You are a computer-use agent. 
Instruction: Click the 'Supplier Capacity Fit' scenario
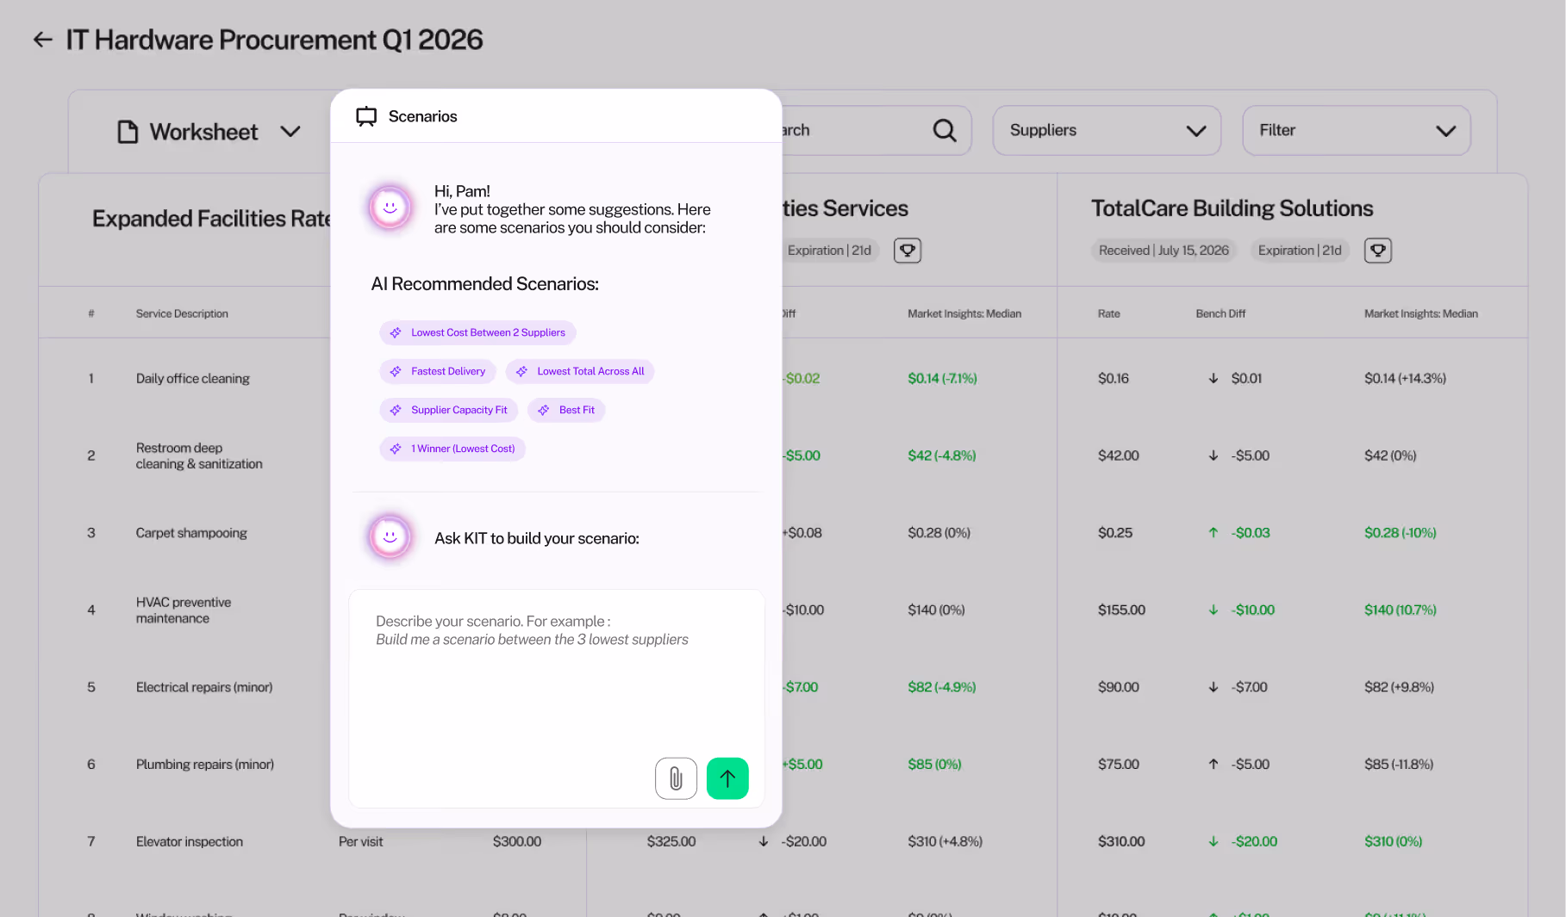point(448,410)
